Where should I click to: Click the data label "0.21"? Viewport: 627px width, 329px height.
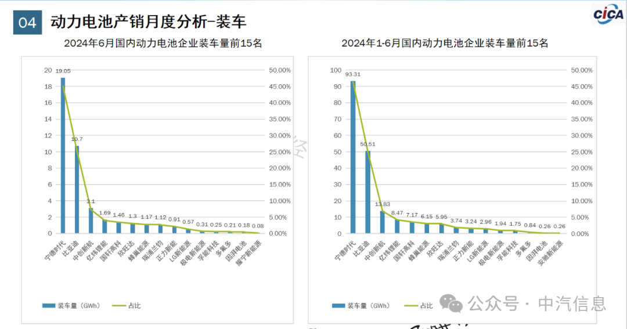click(x=230, y=225)
